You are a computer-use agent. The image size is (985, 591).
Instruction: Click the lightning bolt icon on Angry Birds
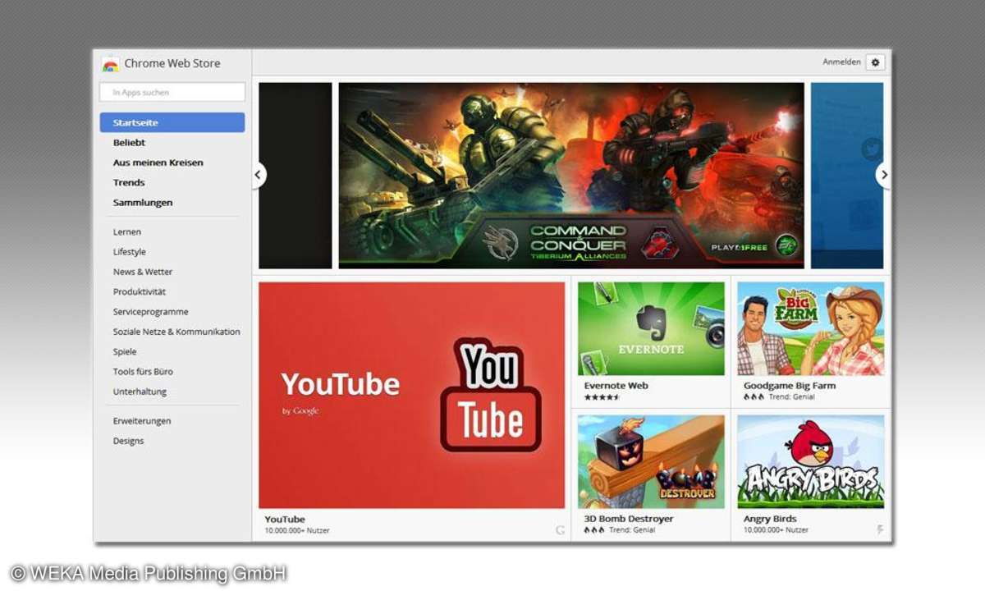point(880,530)
